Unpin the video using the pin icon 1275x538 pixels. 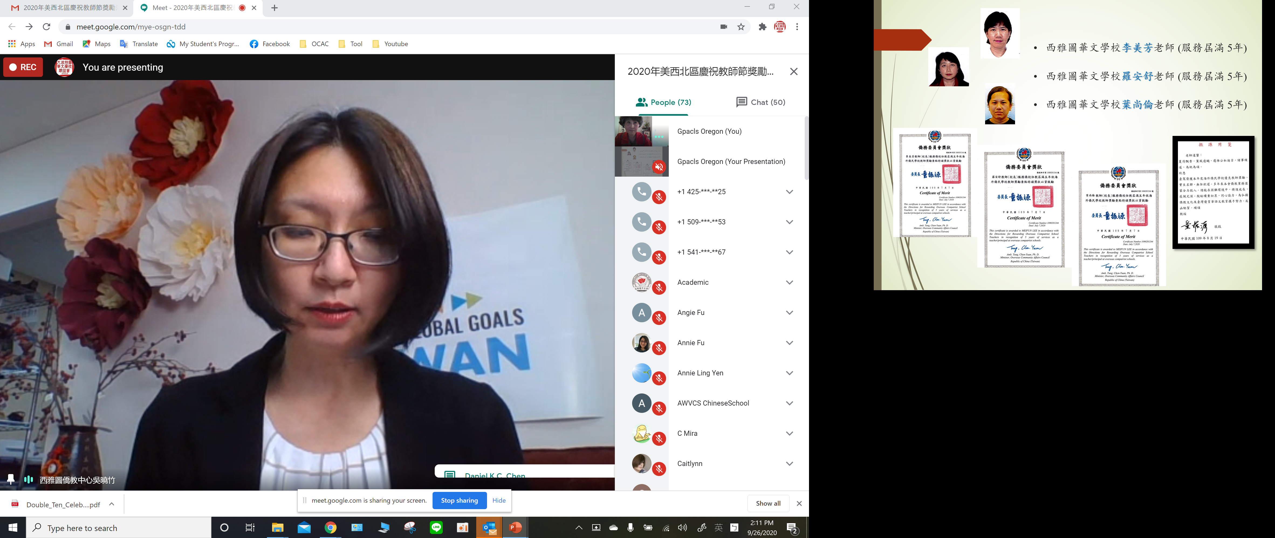pyautogui.click(x=11, y=479)
